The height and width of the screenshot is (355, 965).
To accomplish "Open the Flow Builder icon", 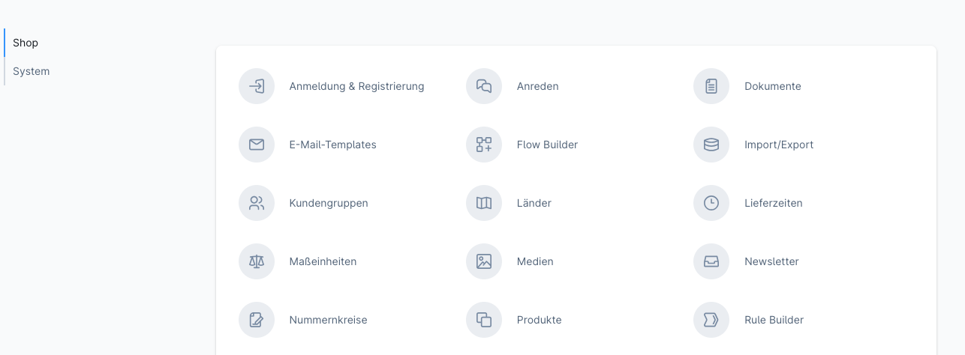I will pos(484,145).
